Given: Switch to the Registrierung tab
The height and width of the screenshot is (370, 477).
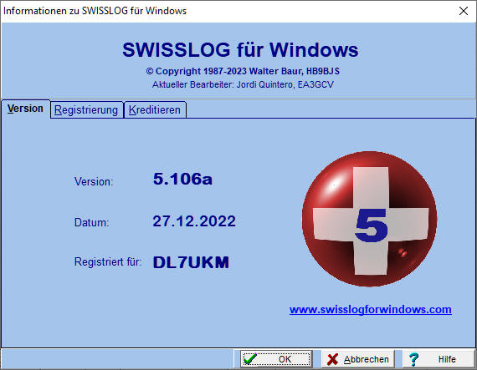Looking at the screenshot, I should click(x=86, y=110).
